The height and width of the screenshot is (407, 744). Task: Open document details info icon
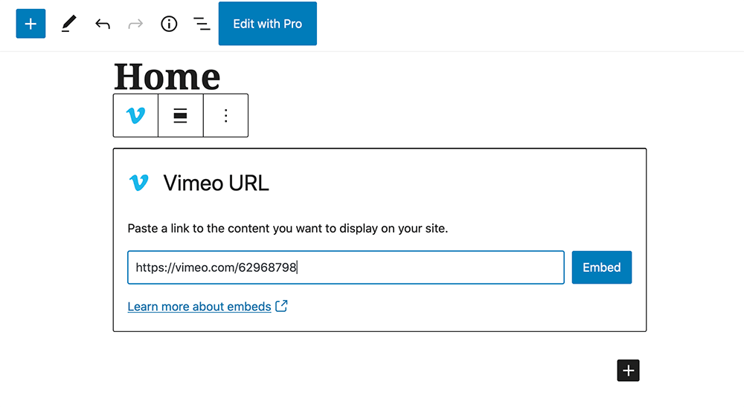(x=169, y=24)
